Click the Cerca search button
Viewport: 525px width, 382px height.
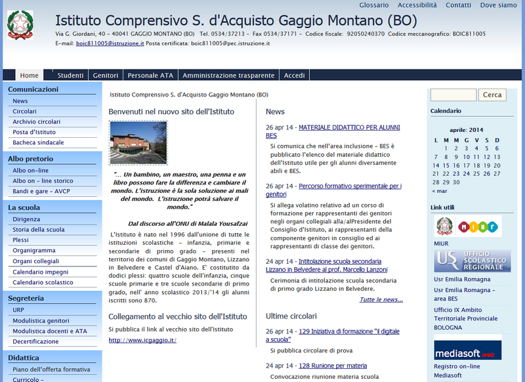tap(492, 95)
